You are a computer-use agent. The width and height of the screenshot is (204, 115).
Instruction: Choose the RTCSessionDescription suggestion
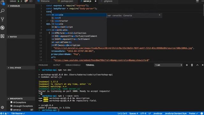(x=79, y=45)
